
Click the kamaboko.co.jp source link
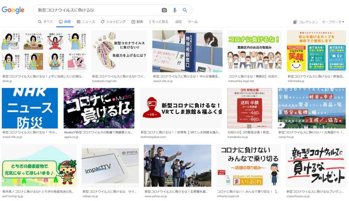coord(238,137)
